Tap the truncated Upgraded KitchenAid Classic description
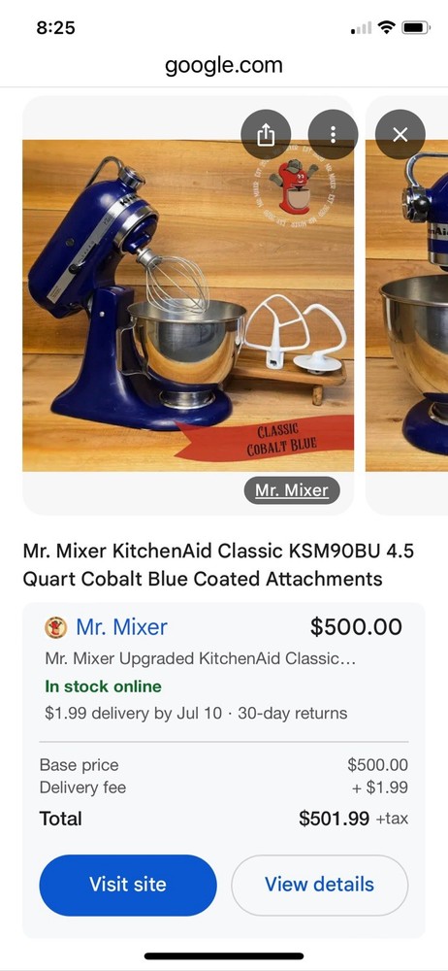The image size is (448, 971). (201, 658)
